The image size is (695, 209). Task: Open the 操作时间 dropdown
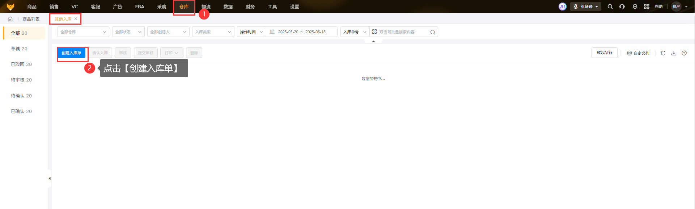(251, 32)
